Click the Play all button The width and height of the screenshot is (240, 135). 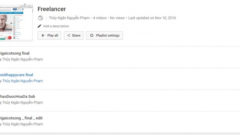coord(49,35)
